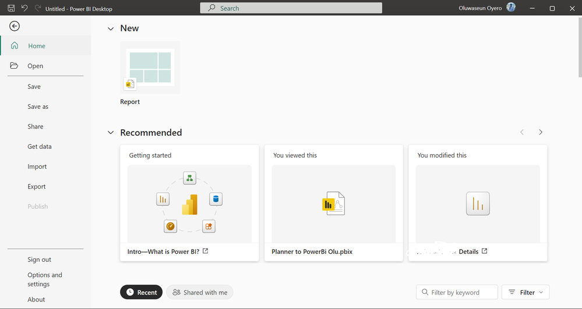This screenshot has height=309, width=582.
Task: Collapse the New section chevron
Action: click(x=111, y=29)
